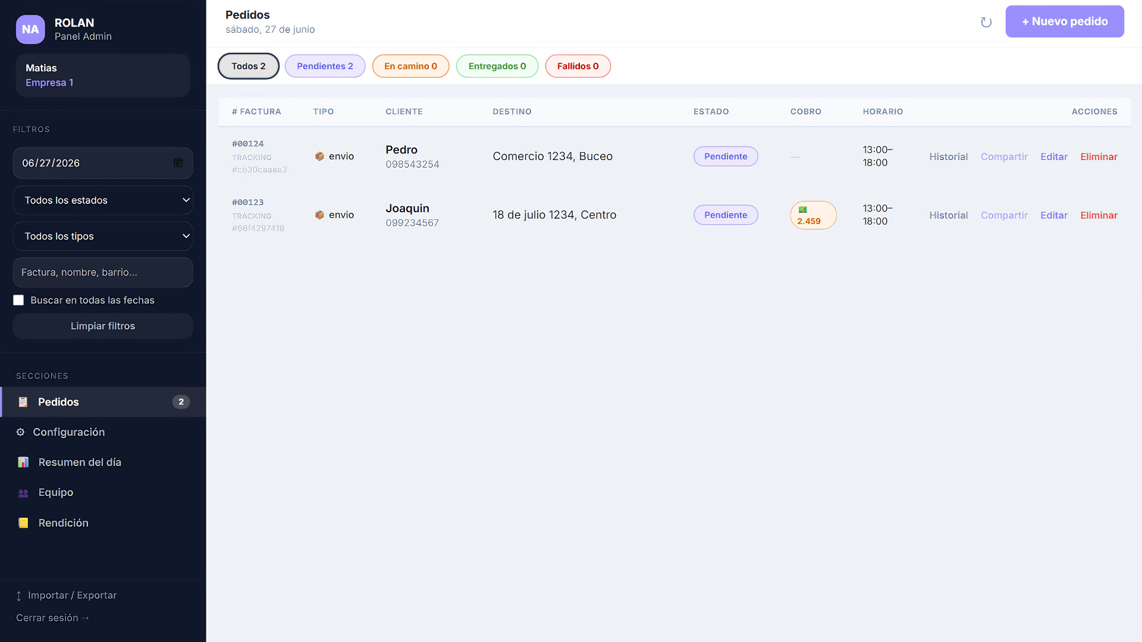This screenshot has height=642, width=1142.
Task: Open the Pedidos section
Action: [x=103, y=402]
